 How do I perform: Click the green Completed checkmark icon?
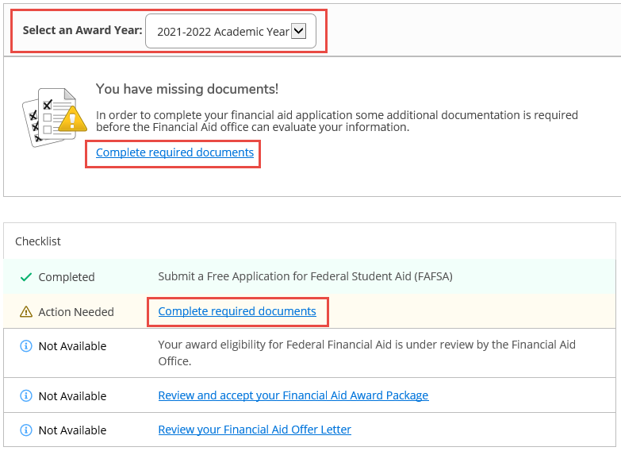[x=26, y=277]
